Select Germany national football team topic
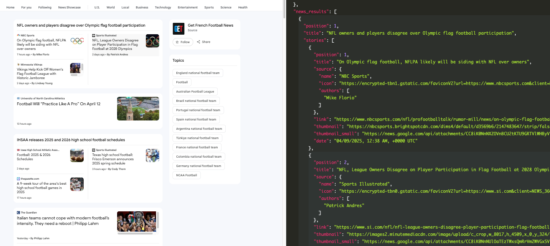Image resolution: width=550 pixels, height=246 pixels. coord(199,166)
